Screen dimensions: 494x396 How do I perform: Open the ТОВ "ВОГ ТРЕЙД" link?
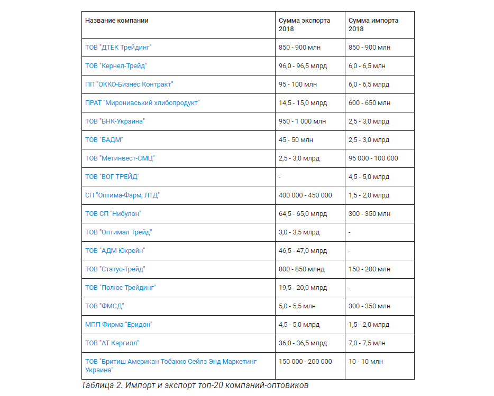[x=112, y=177]
